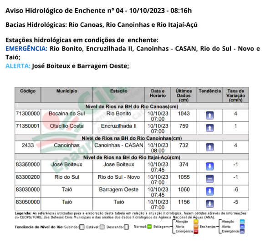Click the falling trend icon for Jose Boiteux
The height and width of the screenshot is (243, 265).
(x=210, y=167)
